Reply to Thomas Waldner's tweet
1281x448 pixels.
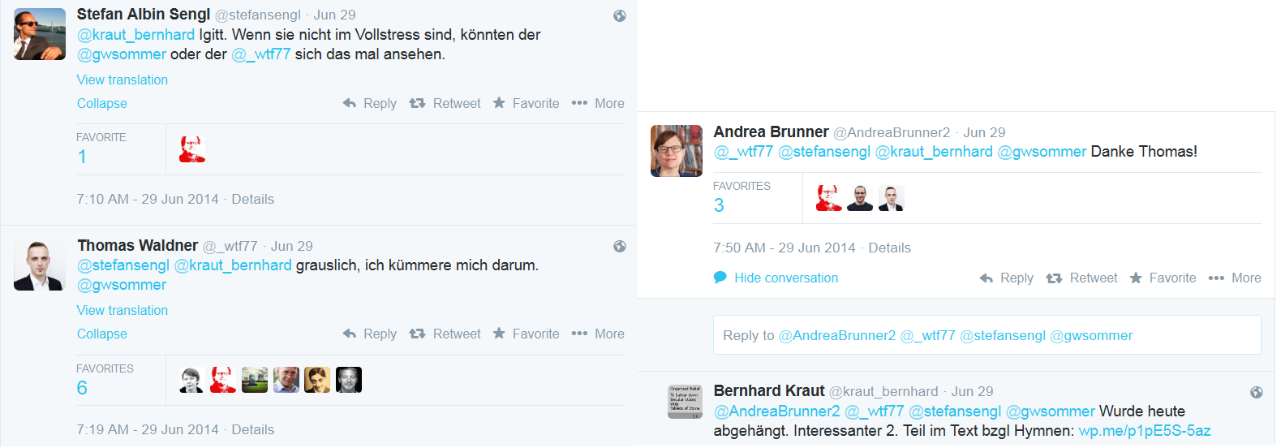[370, 334]
